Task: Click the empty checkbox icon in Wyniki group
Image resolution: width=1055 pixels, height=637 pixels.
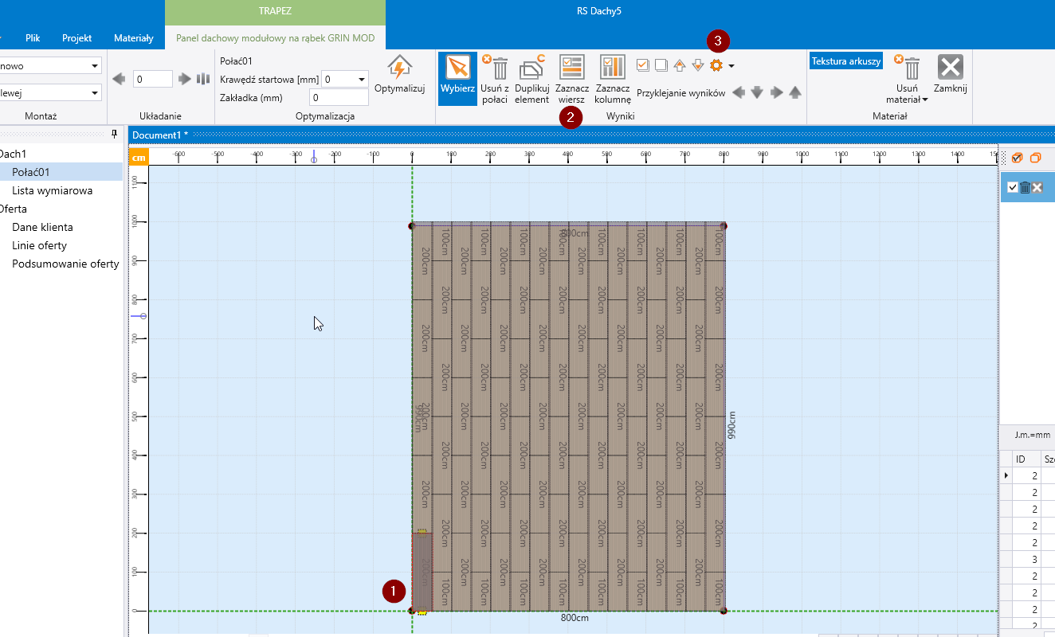Action: click(661, 65)
